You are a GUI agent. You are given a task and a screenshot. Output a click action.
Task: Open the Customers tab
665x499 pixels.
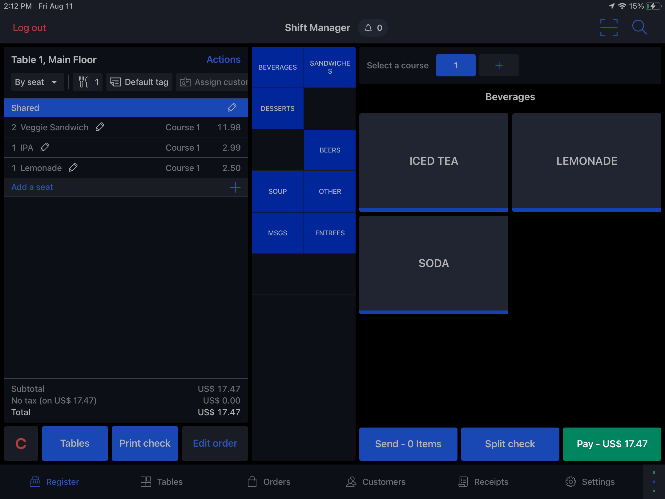click(x=376, y=481)
